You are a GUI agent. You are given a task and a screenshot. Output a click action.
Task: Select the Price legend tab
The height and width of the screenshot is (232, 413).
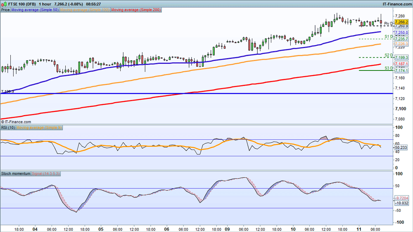[x=5, y=10]
